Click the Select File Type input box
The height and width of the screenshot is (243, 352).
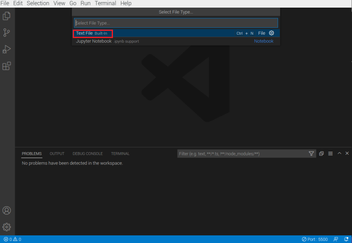(176, 23)
